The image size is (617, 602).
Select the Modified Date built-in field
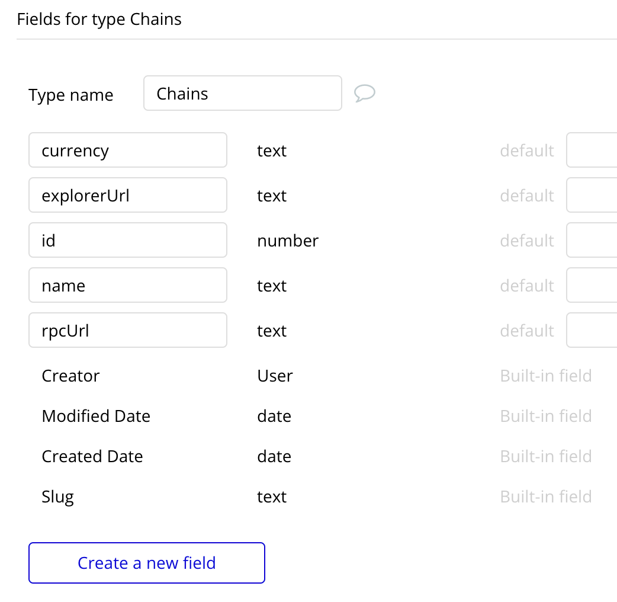click(96, 416)
